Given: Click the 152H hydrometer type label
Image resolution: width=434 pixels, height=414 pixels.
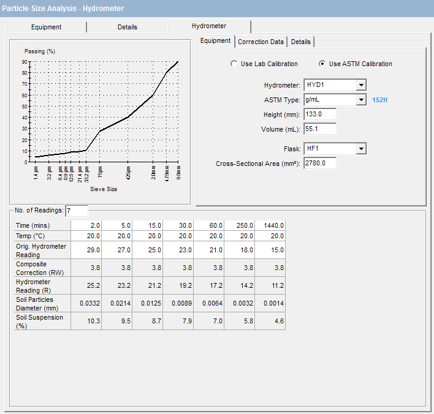Looking at the screenshot, I should pyautogui.click(x=380, y=100).
